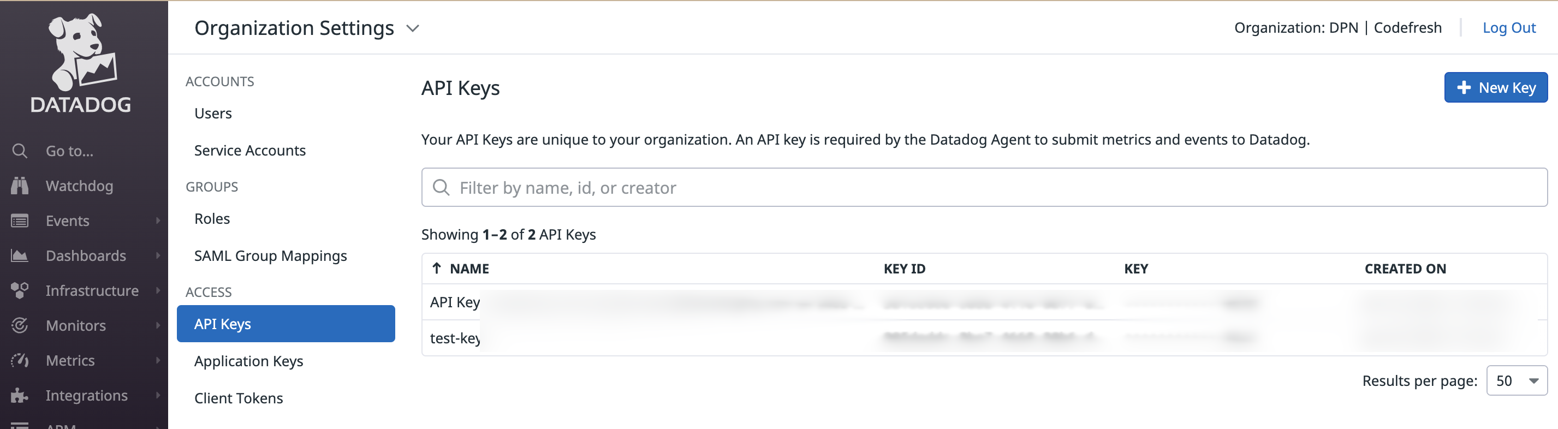The height and width of the screenshot is (429, 1558).
Task: Click the Log Out link
Action: [x=1508, y=28]
